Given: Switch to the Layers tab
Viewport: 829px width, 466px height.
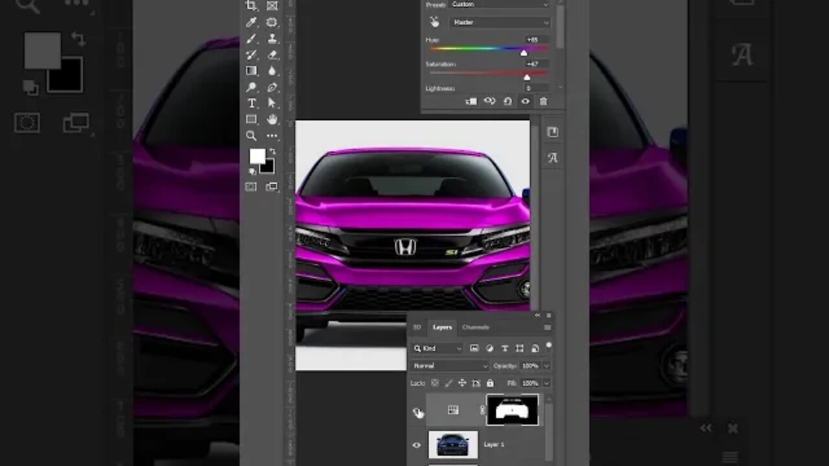Looking at the screenshot, I should point(442,327).
